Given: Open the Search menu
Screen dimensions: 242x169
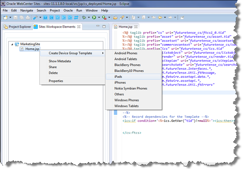Looking at the screenshot, I should point(41,10).
